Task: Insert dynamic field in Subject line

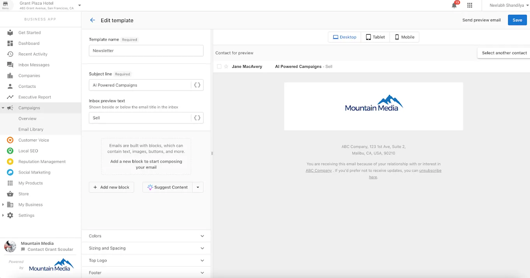Action: (x=197, y=85)
